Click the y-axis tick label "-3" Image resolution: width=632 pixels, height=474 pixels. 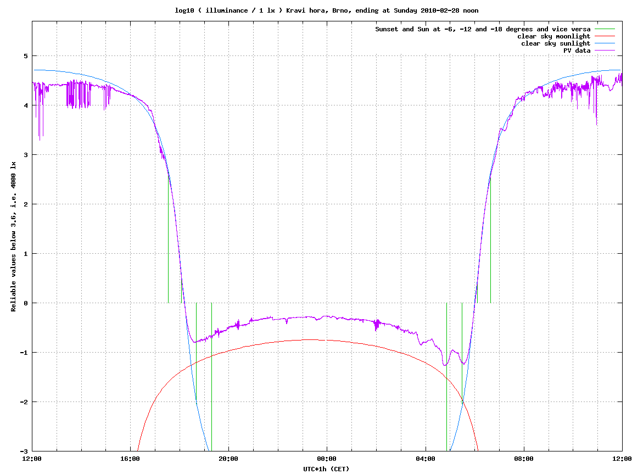[x=25, y=451]
